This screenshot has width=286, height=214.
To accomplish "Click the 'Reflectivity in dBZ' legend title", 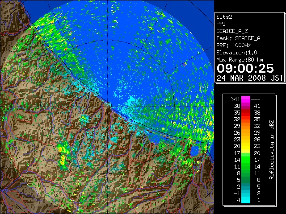I will click(x=272, y=150).
